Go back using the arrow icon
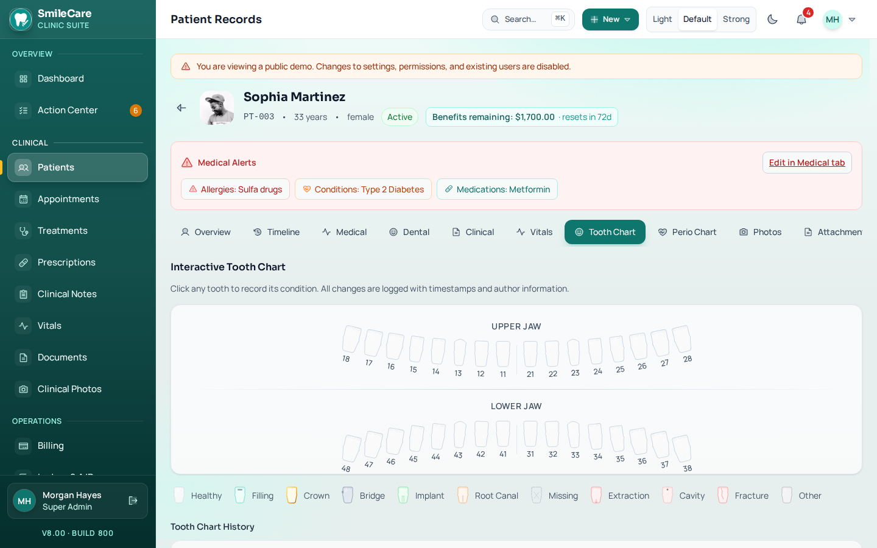The image size is (877, 548). coord(181,108)
